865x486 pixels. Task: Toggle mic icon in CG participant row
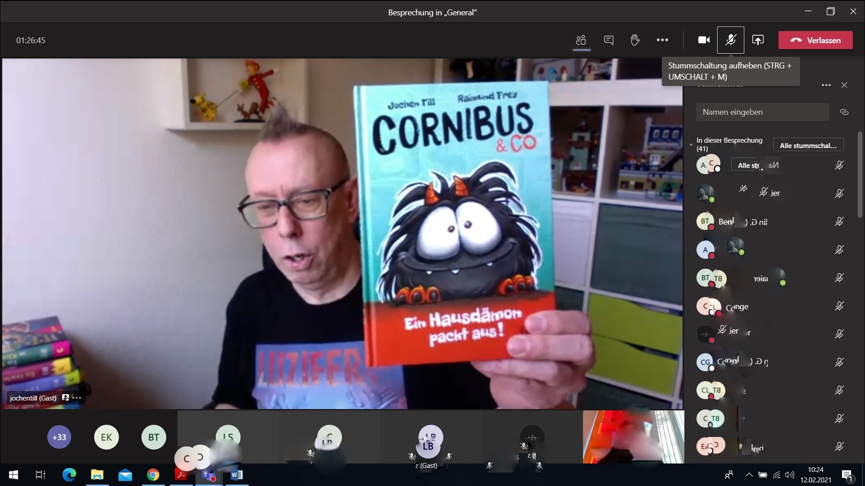pyautogui.click(x=839, y=362)
